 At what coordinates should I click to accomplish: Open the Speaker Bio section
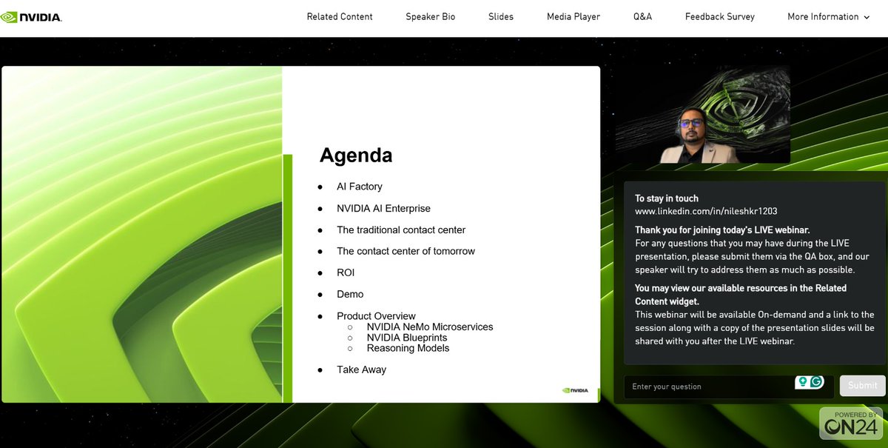[431, 16]
